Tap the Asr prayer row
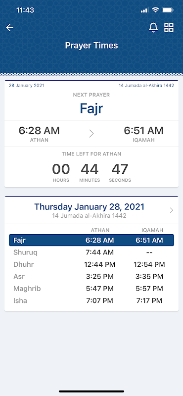Viewport: 183px width, 396px height. [x=91, y=276]
